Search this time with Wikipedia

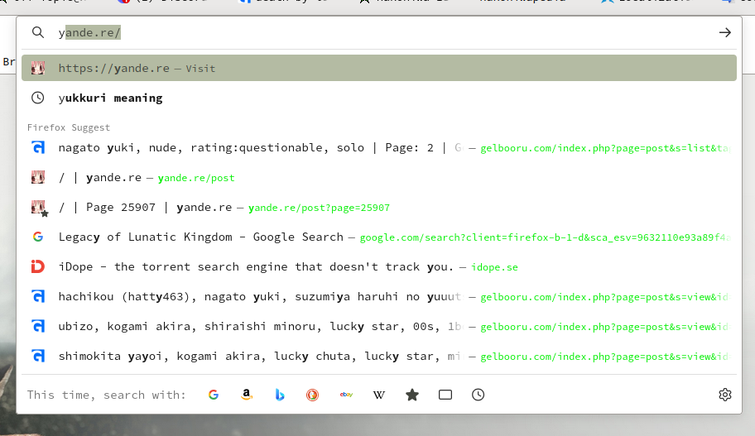pos(379,395)
